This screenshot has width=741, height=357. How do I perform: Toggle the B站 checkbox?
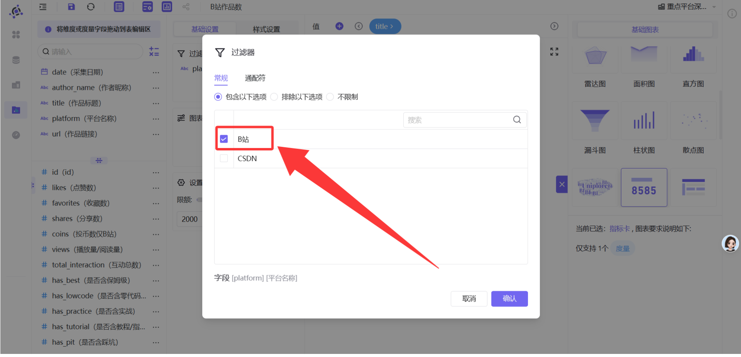tap(224, 139)
